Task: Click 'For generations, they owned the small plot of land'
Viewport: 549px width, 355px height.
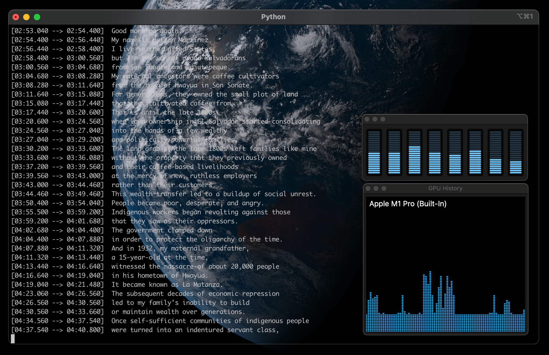Action: [x=205, y=94]
